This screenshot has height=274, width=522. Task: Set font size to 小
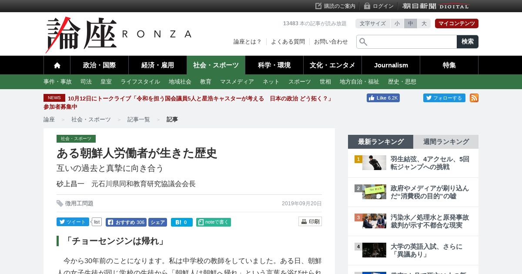(x=397, y=23)
